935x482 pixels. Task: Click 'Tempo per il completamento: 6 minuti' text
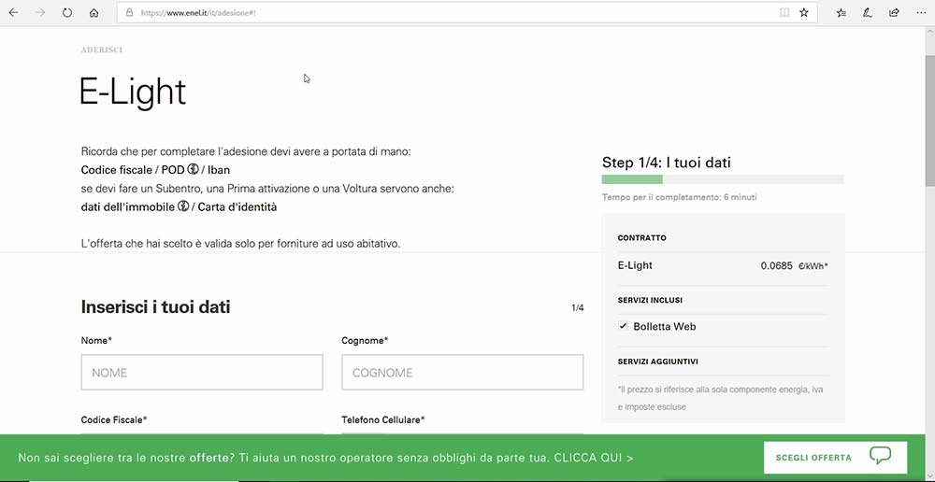(x=679, y=196)
